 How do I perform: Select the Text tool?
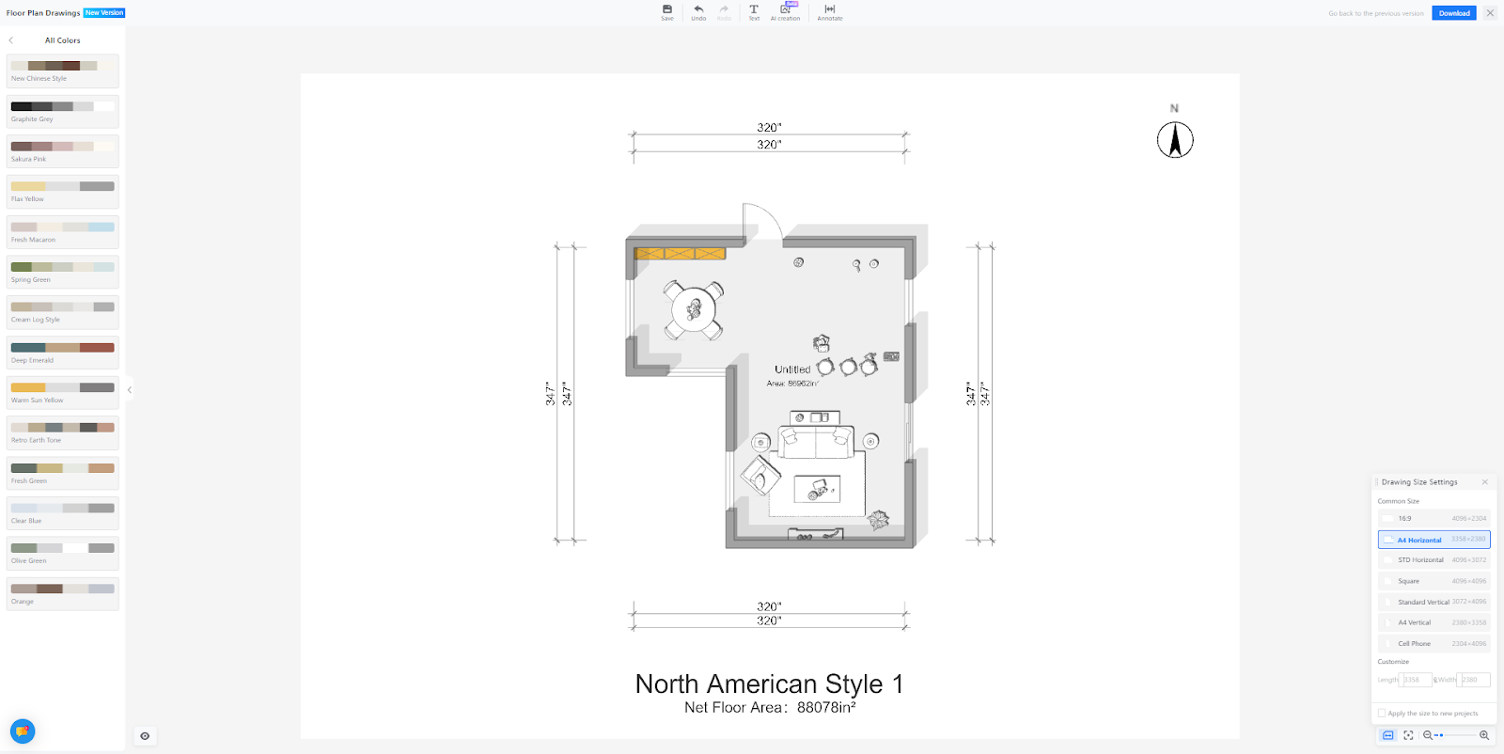tap(754, 12)
